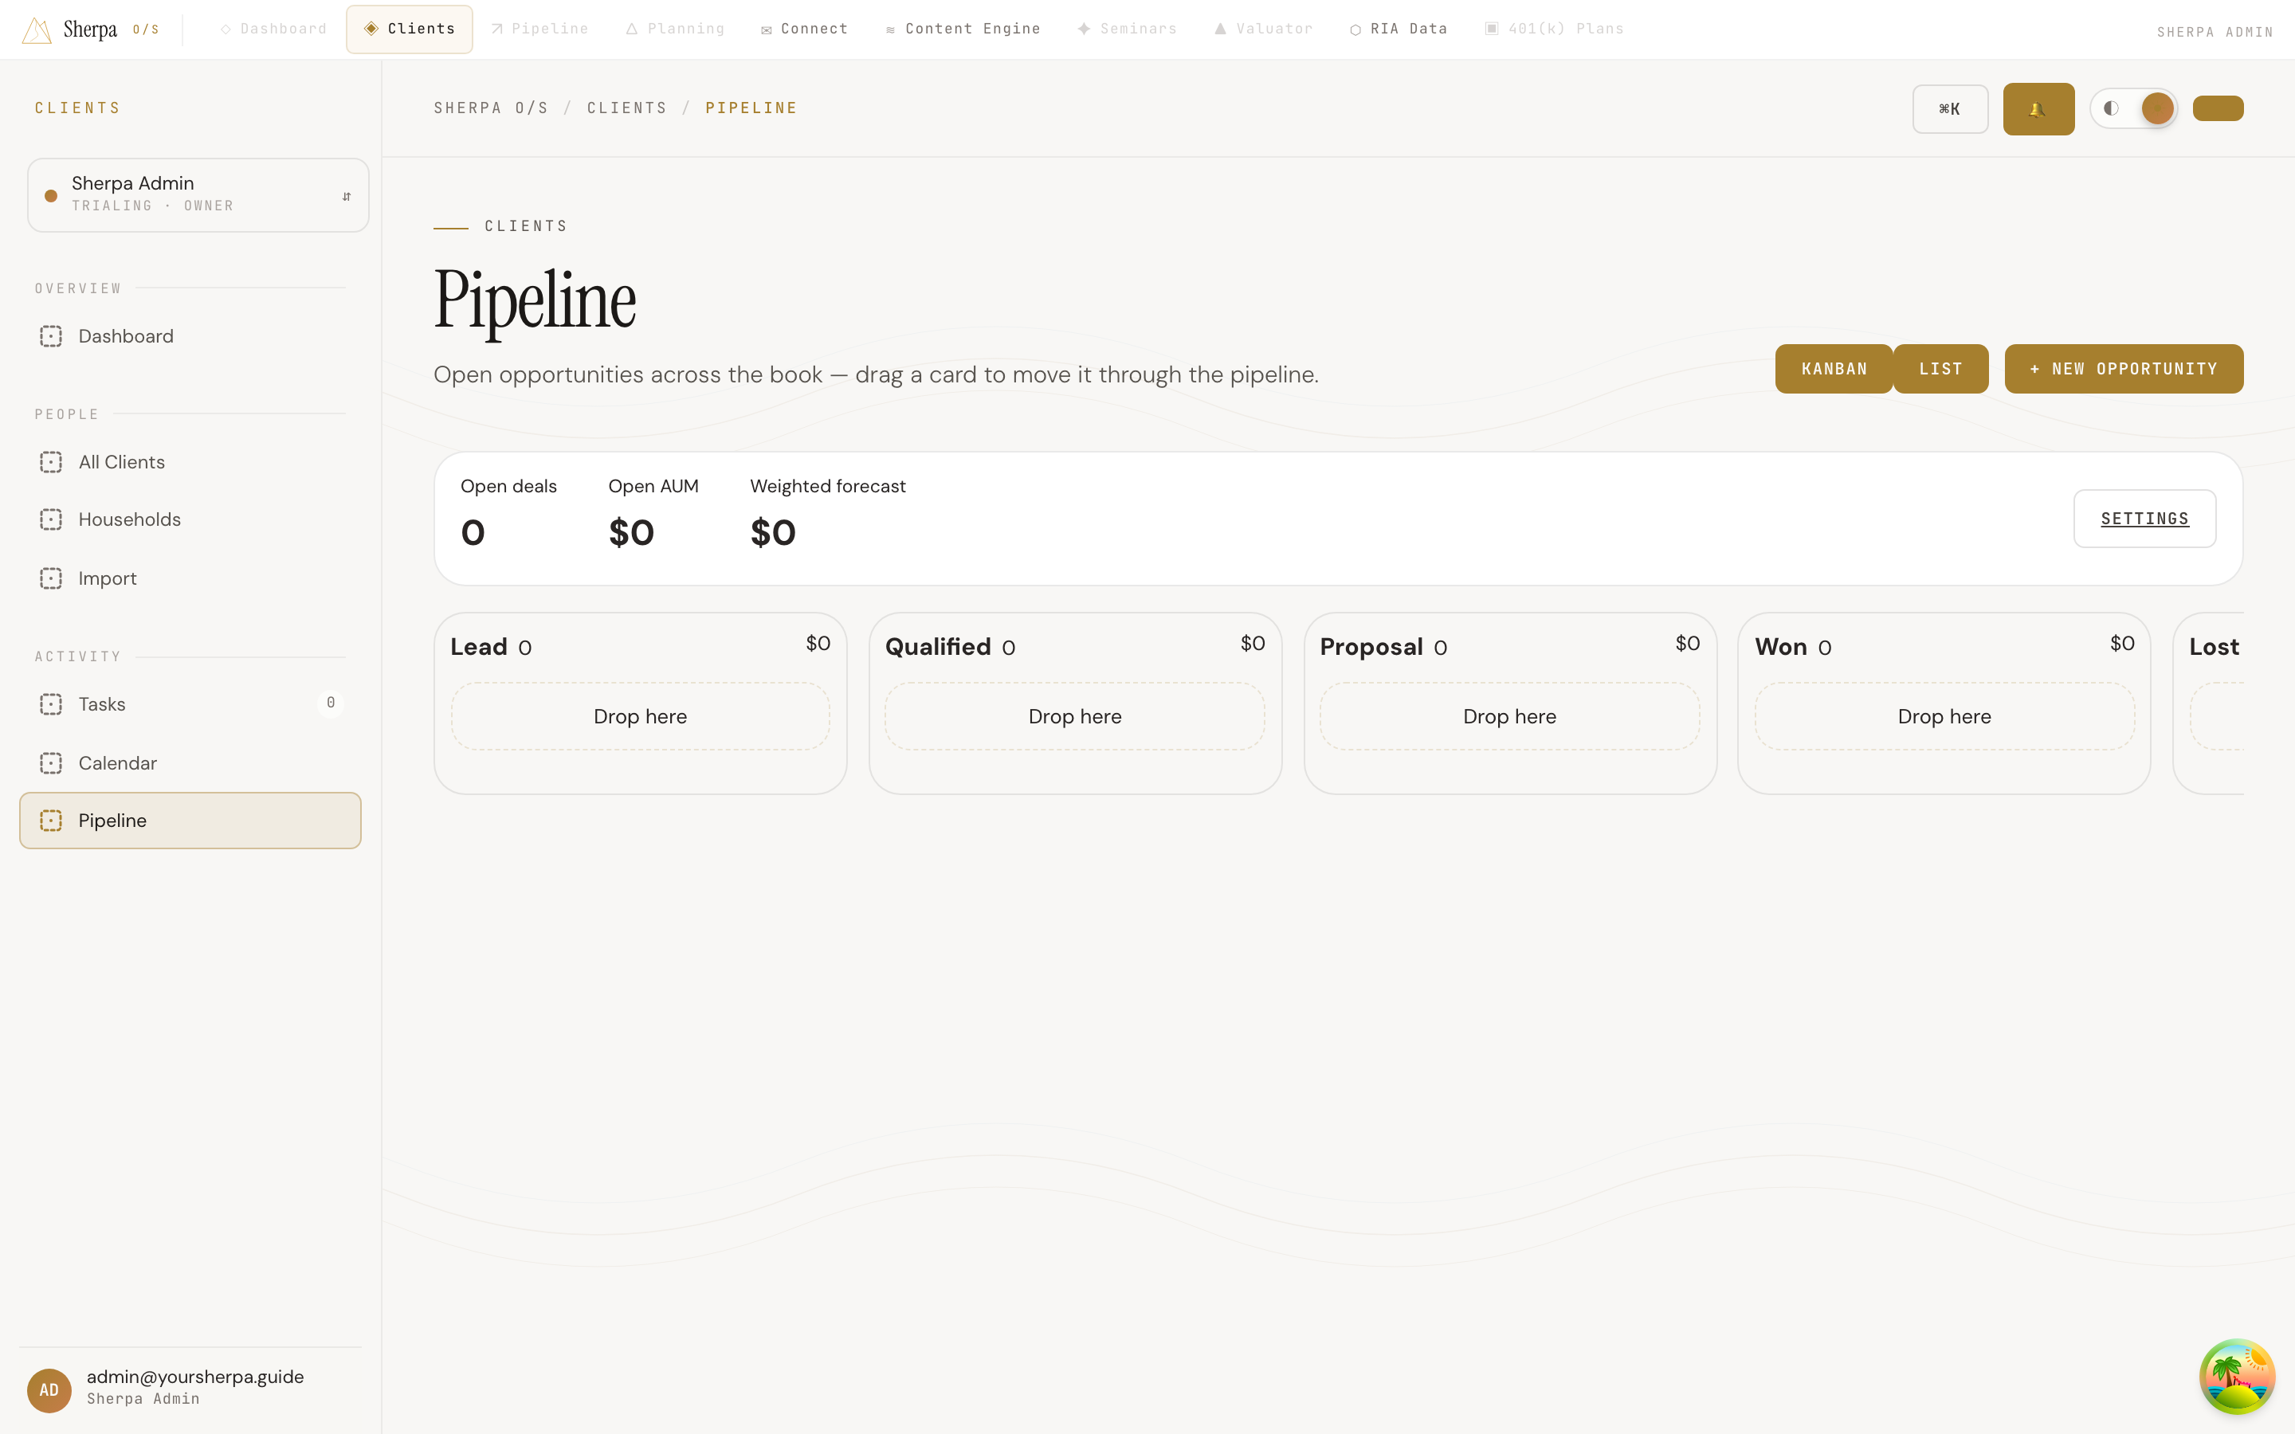Open 401(k) Plans in top navigation
This screenshot has height=1434, width=2295.
[x=1553, y=29]
